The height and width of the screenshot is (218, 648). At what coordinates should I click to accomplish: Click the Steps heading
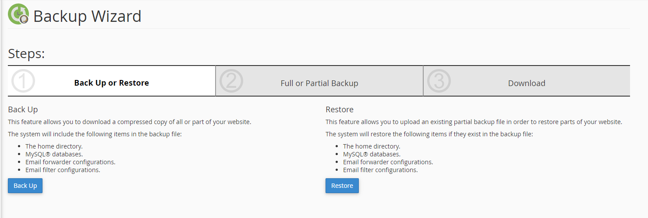click(x=27, y=54)
